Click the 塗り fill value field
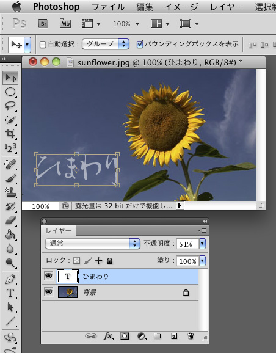Screen dimensions: 276x353 pos(187,261)
